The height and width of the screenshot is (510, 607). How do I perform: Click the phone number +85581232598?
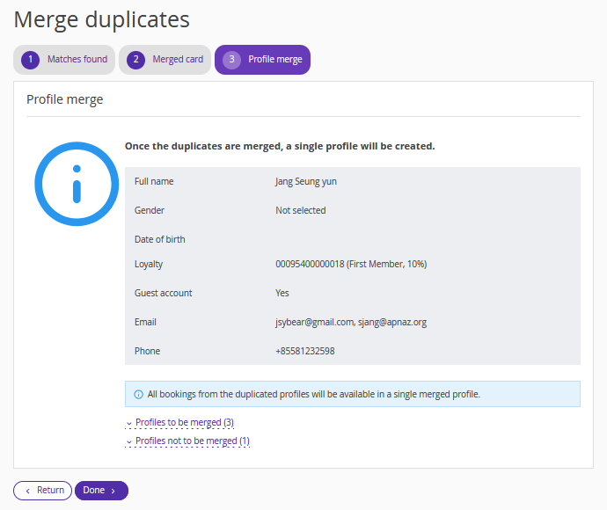click(304, 351)
